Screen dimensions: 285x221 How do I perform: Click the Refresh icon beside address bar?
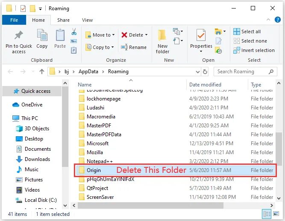[205, 72]
